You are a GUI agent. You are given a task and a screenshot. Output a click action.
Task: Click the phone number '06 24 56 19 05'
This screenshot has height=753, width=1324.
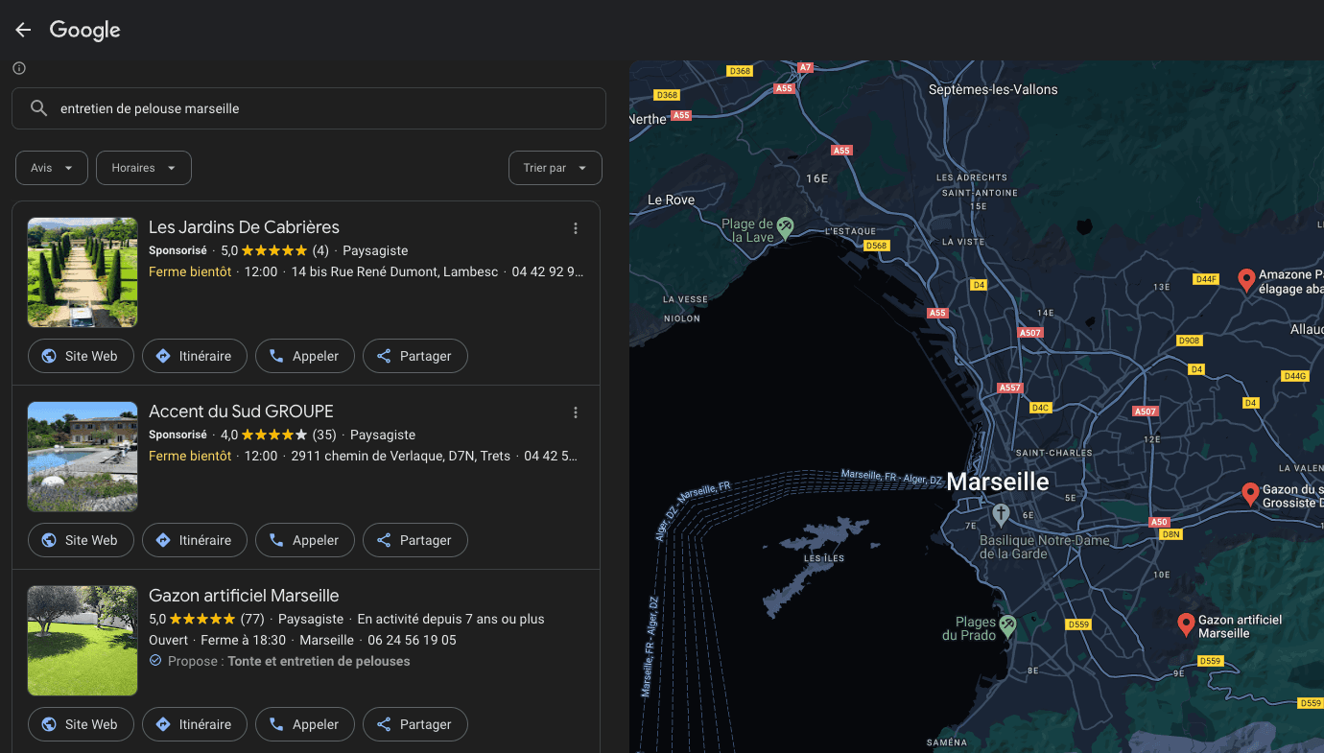[410, 640]
